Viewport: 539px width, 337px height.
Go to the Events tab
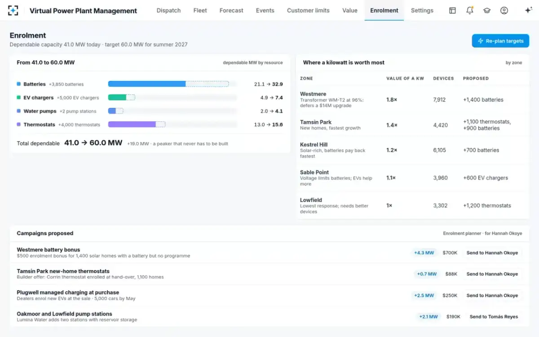265,10
